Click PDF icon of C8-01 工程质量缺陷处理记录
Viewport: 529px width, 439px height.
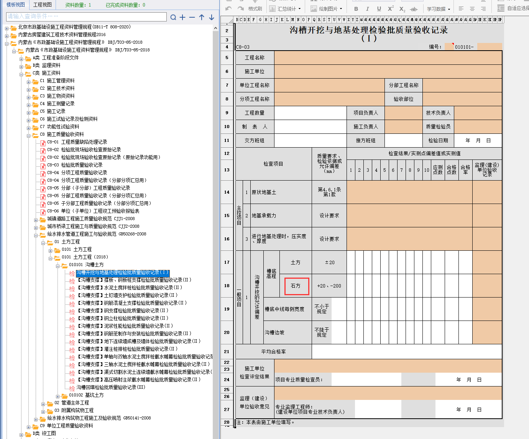pos(43,143)
